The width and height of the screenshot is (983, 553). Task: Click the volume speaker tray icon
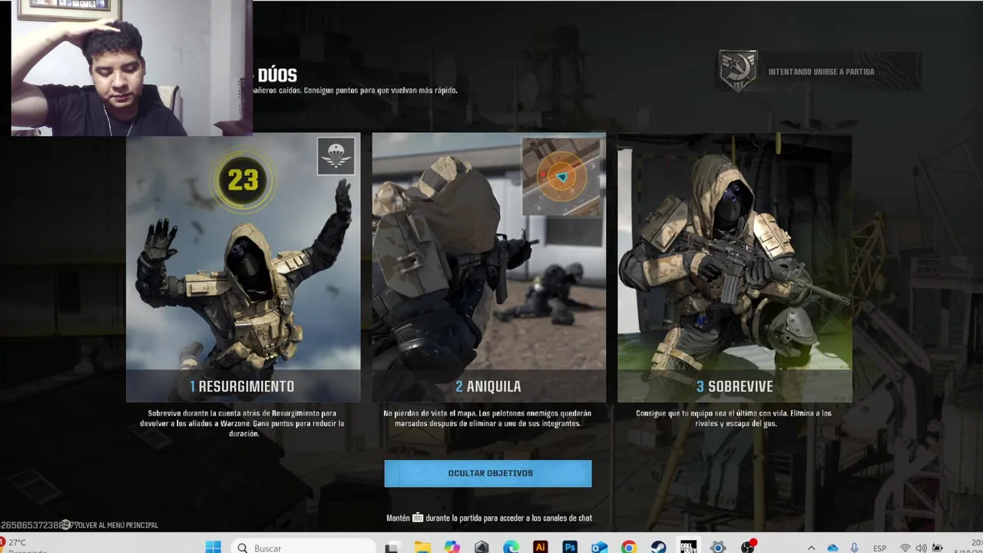coord(921,548)
